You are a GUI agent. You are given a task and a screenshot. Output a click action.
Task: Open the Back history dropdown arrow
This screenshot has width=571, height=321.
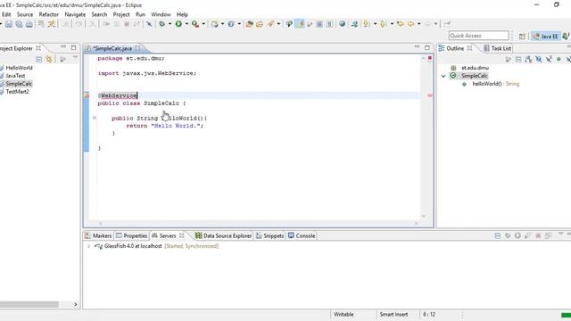418,24
